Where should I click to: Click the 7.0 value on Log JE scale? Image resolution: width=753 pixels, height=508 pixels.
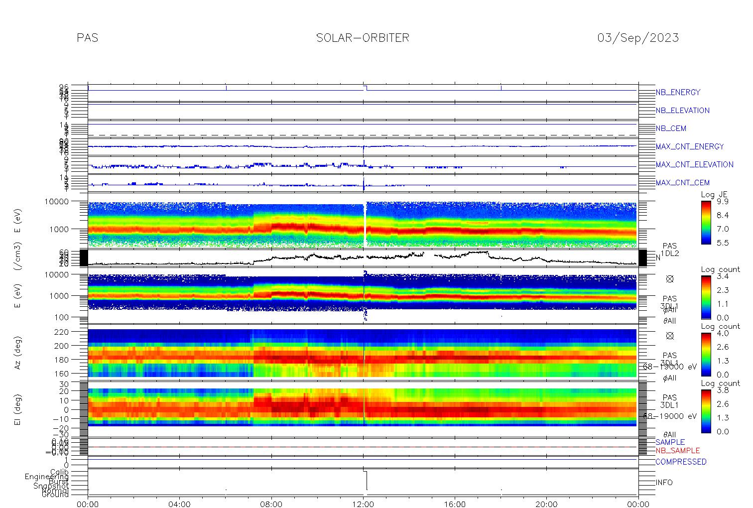coord(722,229)
